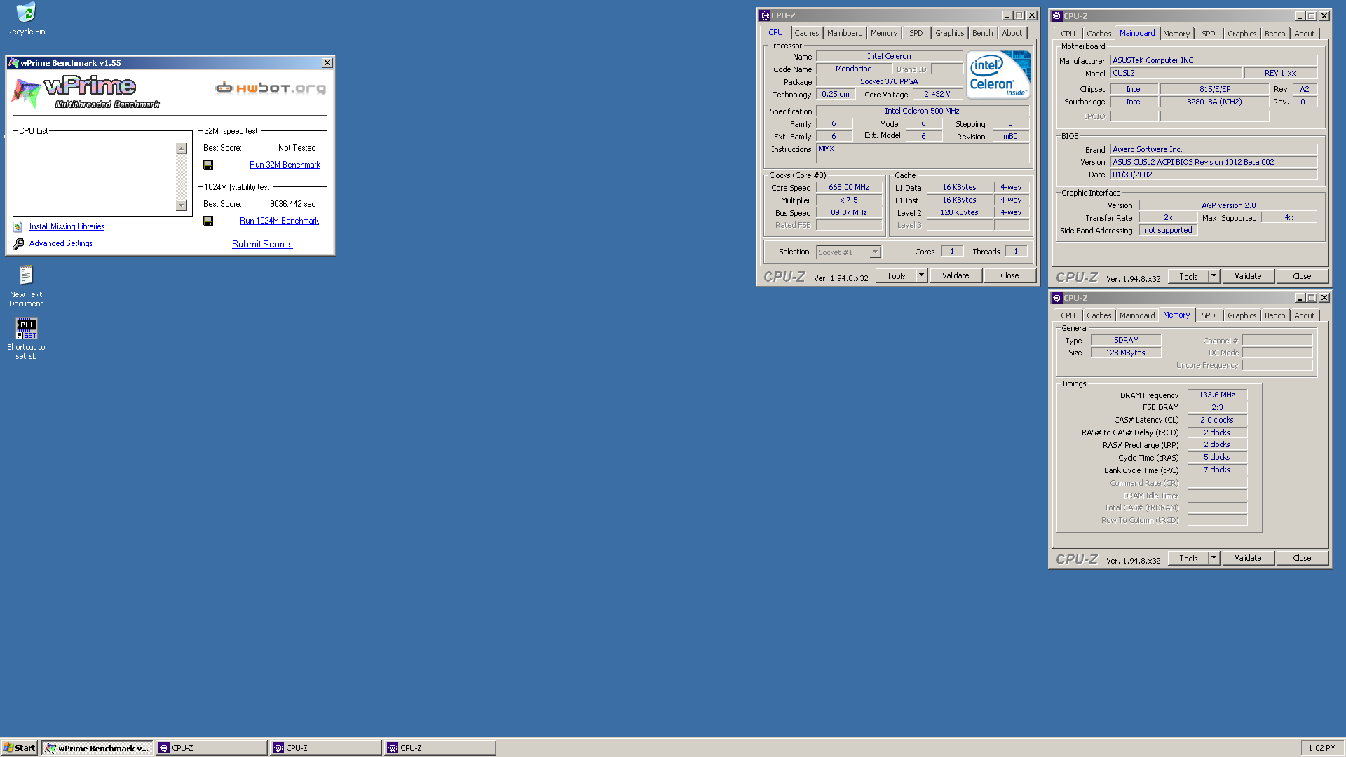This screenshot has width=1346, height=757.
Task: Click Validate in the Memory window
Action: click(1248, 558)
